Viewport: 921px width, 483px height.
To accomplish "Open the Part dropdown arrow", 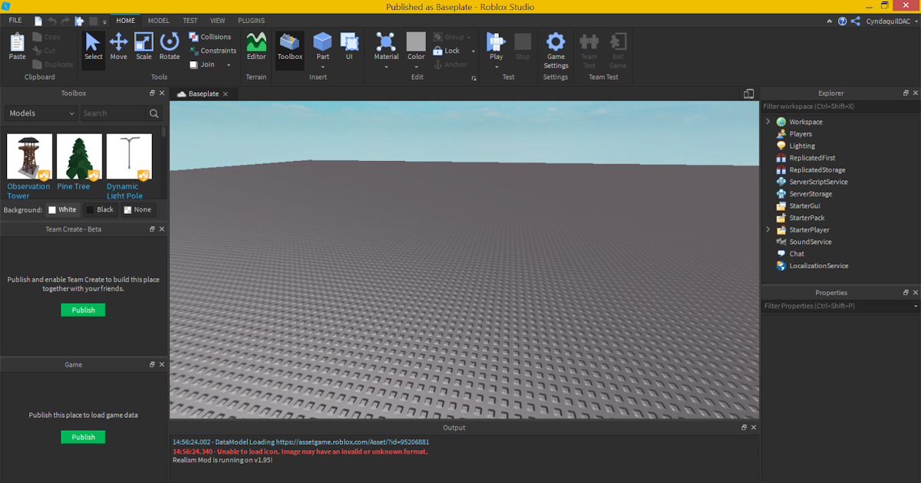I will [x=322, y=67].
